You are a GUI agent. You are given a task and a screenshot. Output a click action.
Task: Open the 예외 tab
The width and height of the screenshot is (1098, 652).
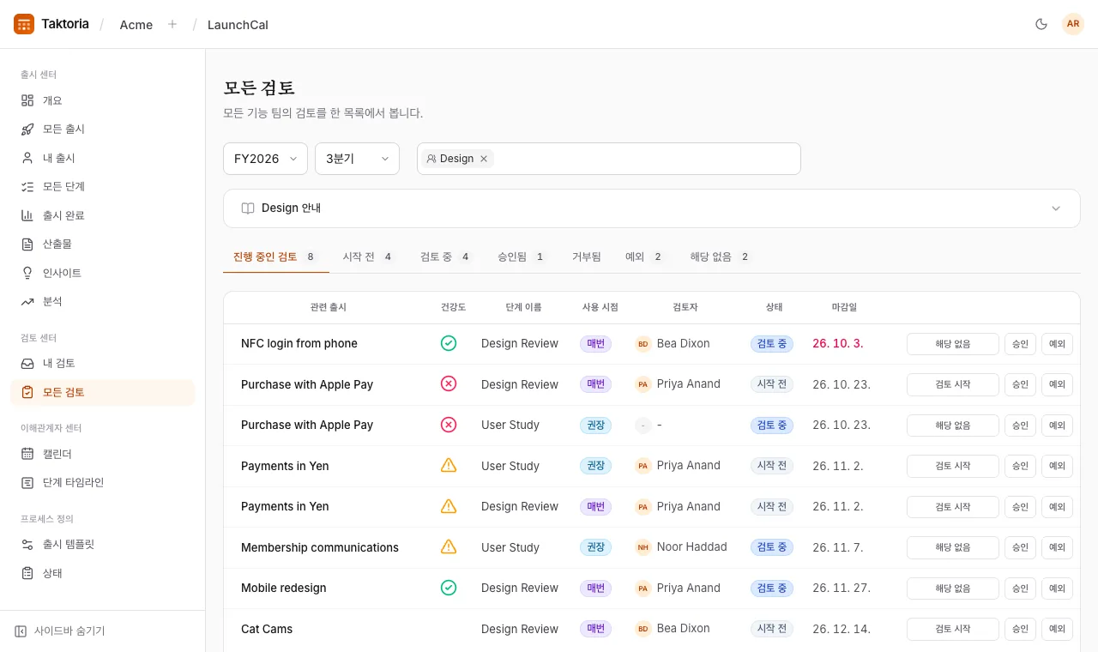point(645,257)
